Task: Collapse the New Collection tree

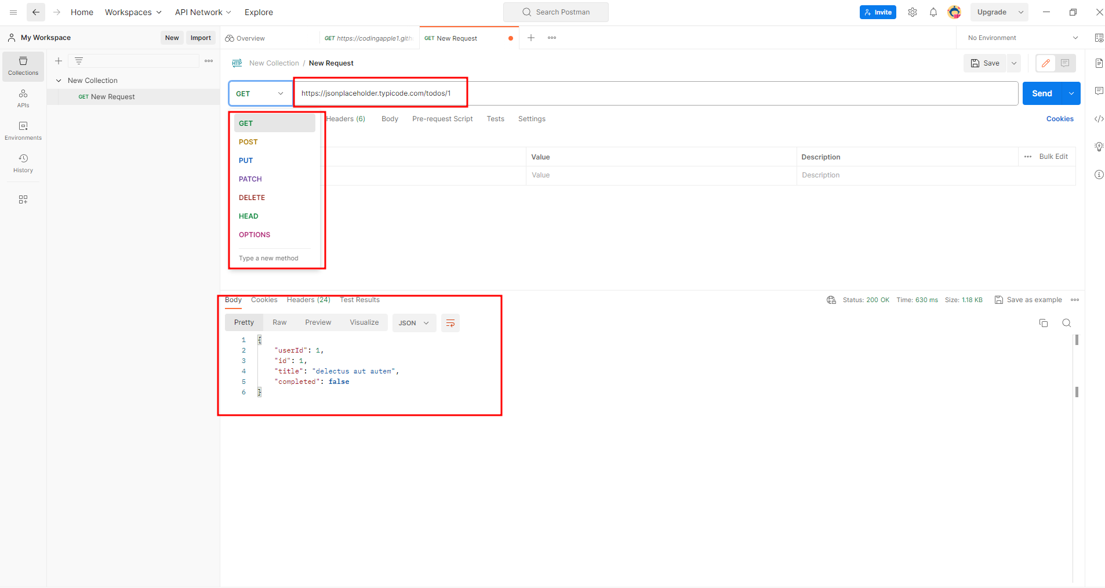Action: point(59,81)
